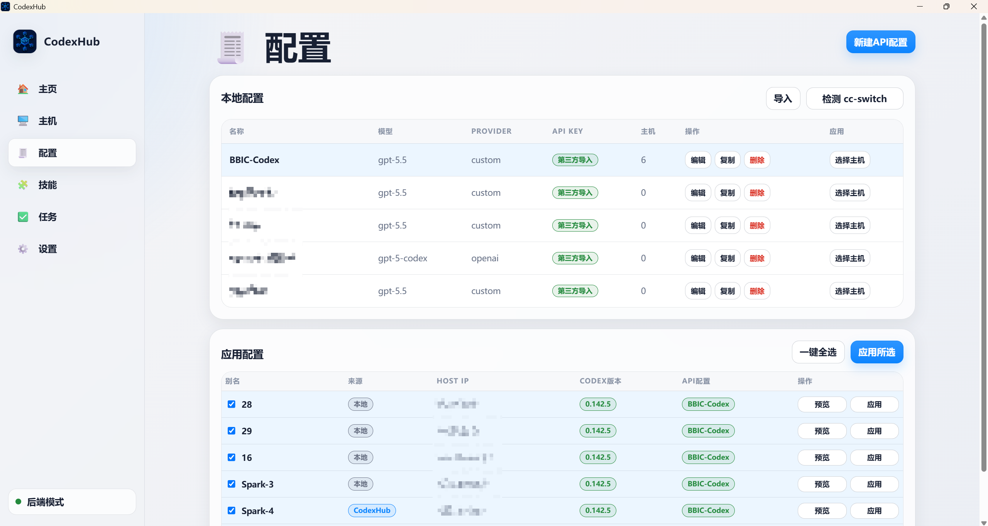Click 预览 for Spark-3
Image resolution: width=988 pixels, height=526 pixels.
pyautogui.click(x=822, y=484)
